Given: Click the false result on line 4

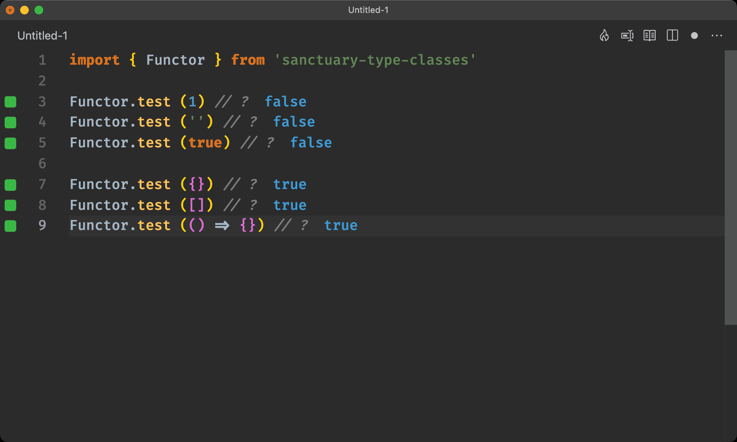Looking at the screenshot, I should (294, 122).
